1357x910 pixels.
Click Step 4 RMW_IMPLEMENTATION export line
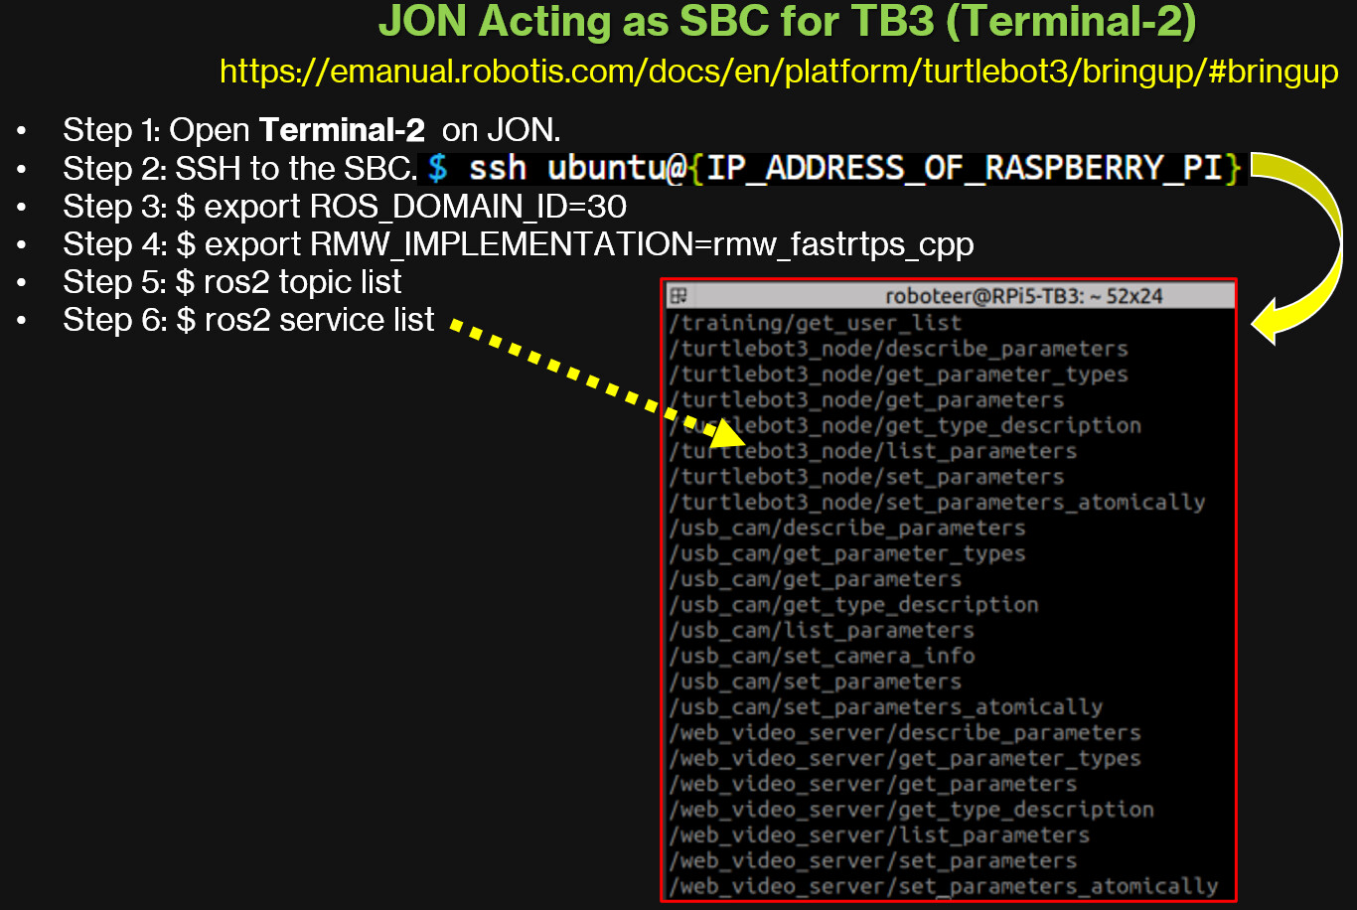518,244
